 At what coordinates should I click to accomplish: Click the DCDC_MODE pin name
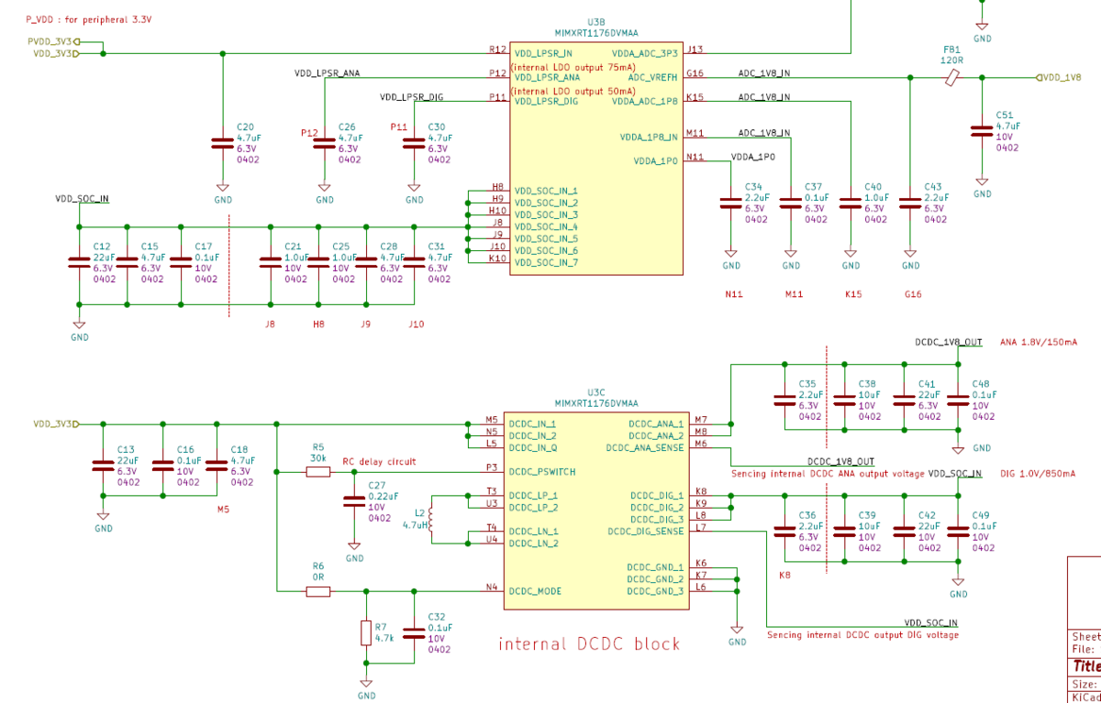535,591
